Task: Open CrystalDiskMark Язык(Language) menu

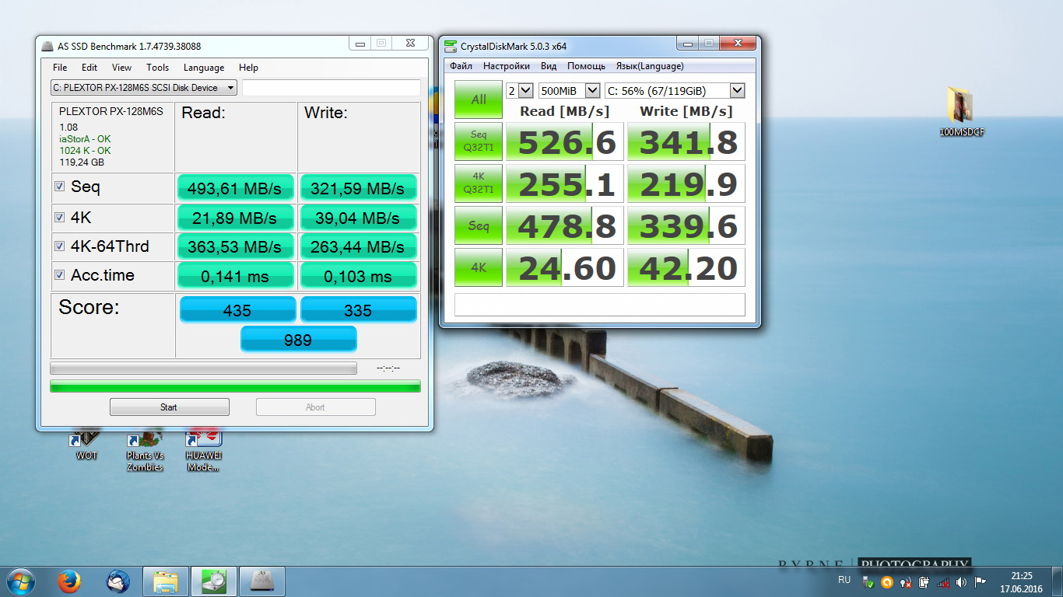Action: (x=650, y=66)
